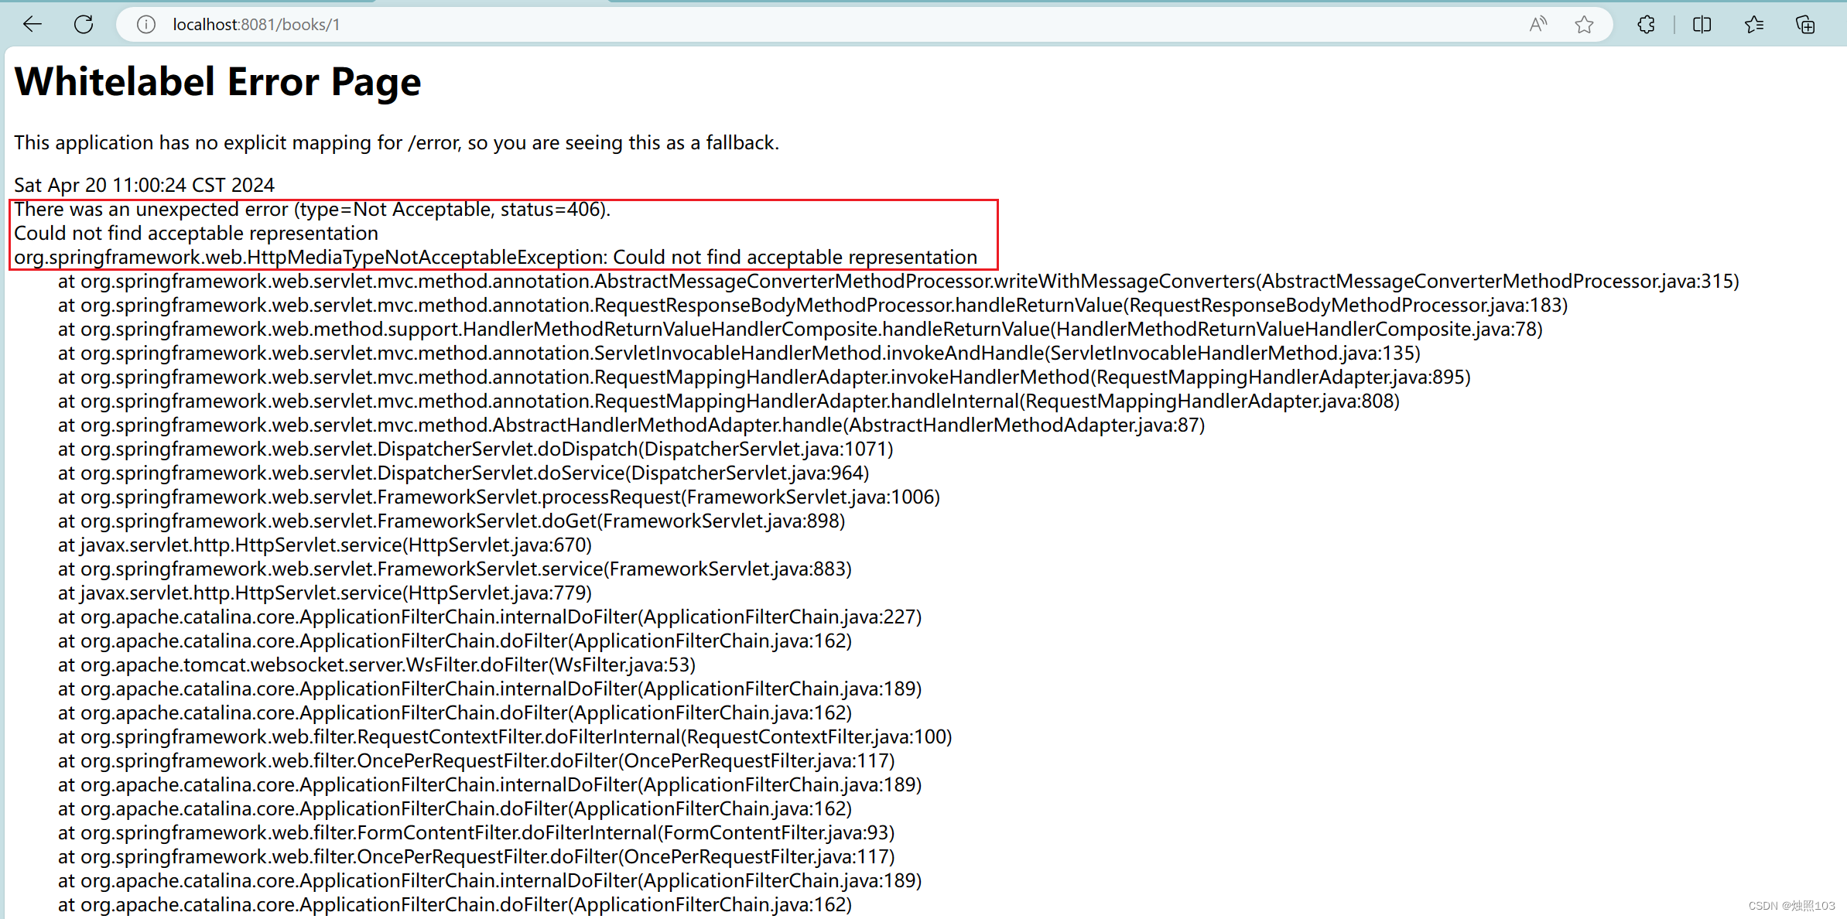Click the localhost:8081/books/1 address field

click(256, 25)
